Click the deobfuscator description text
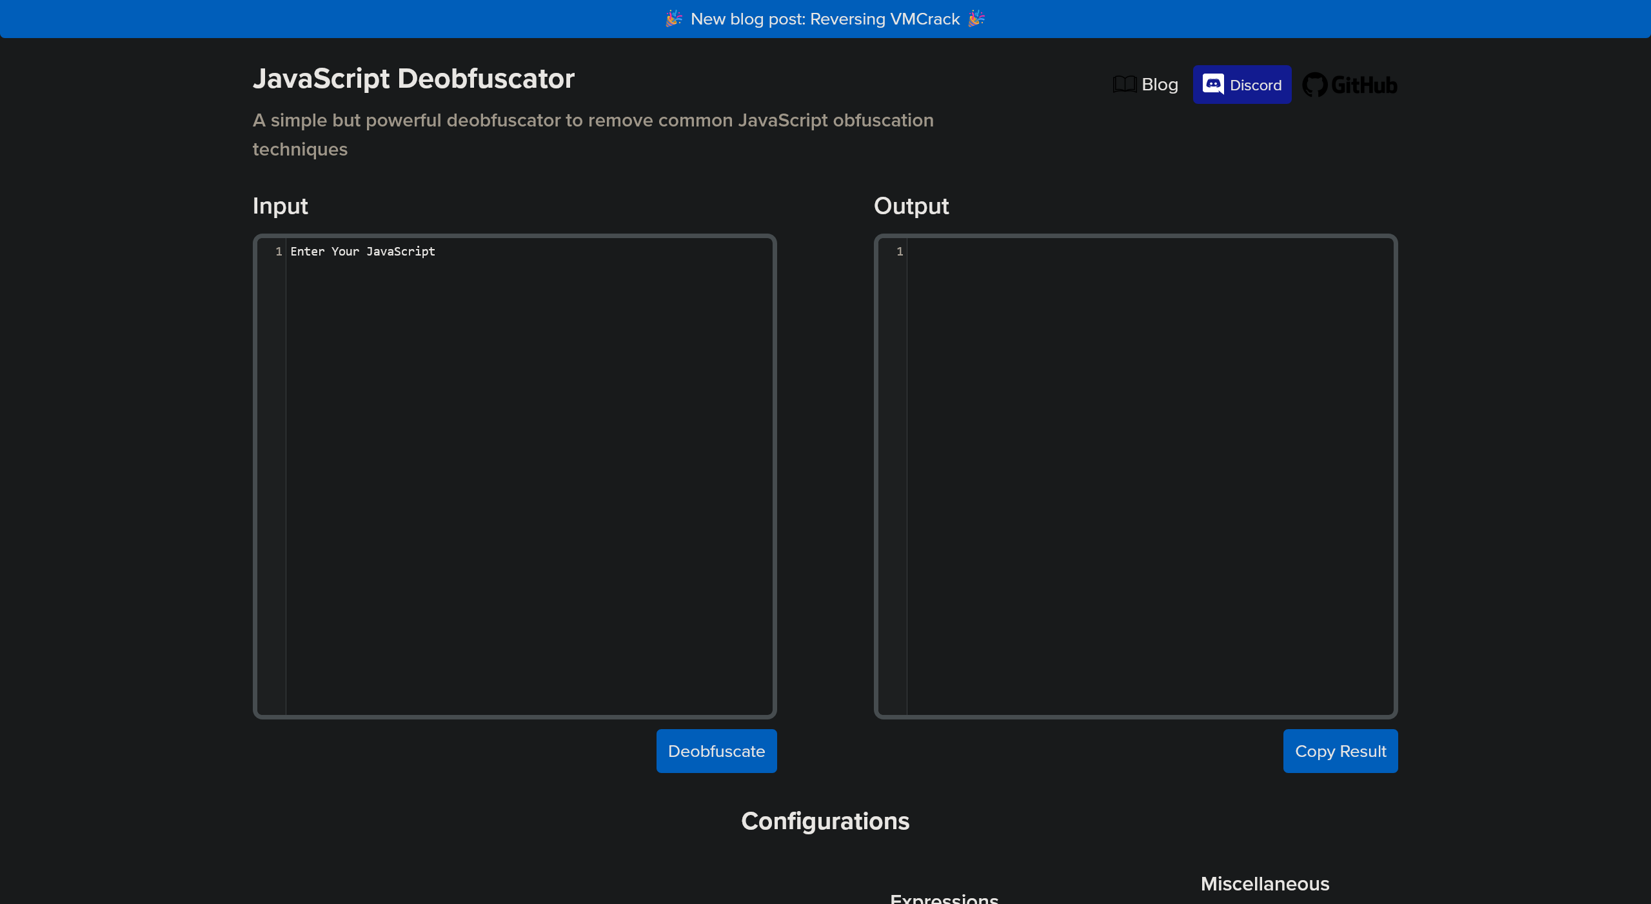 (x=593, y=134)
